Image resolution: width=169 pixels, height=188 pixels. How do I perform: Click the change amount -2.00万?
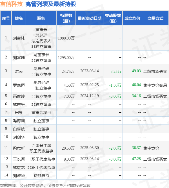click(x=115, y=148)
